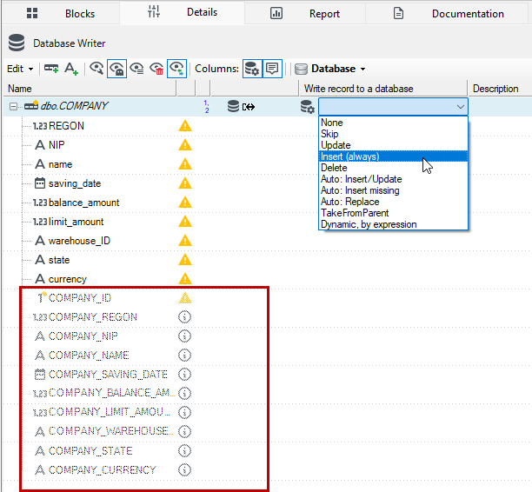Image resolution: width=532 pixels, height=492 pixels.
Task: Collapse the dbo.COMPANY tree node
Action: tap(13, 107)
